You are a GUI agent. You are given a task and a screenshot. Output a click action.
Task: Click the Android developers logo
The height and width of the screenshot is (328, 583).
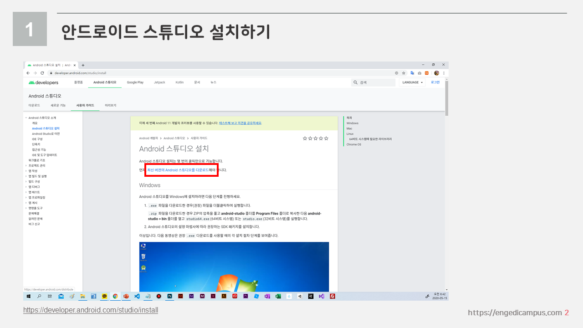tap(43, 82)
